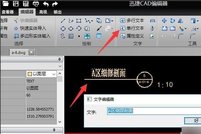Select the Line drawing tool

(x=63, y=21)
